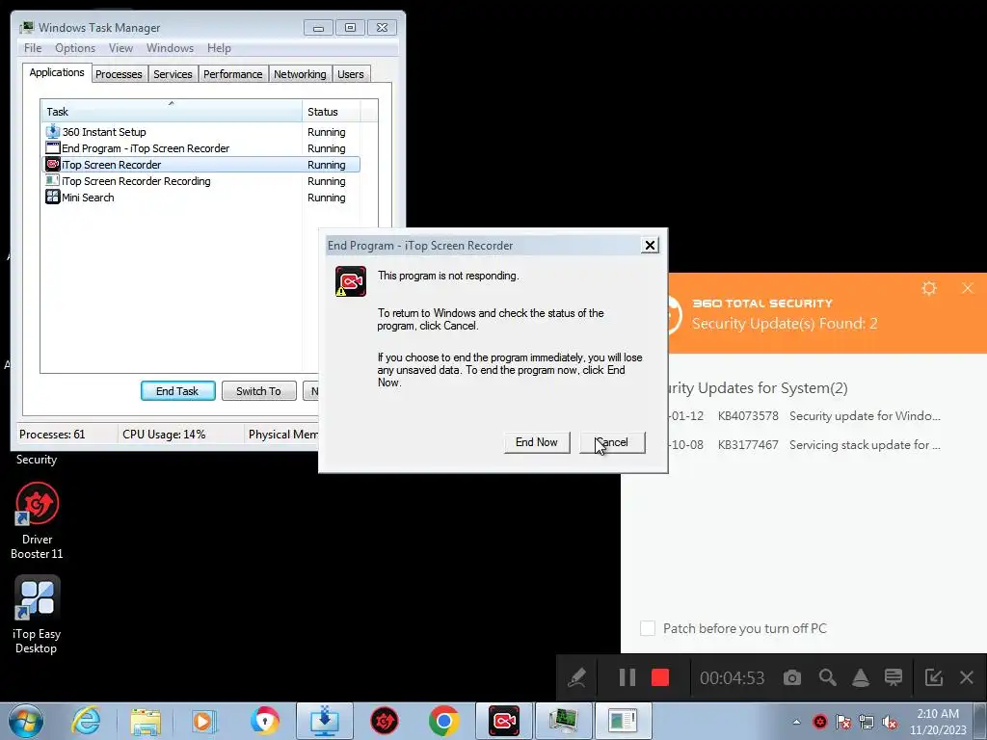987x740 pixels.
Task: Open the Windows menu in Task Manager
Action: click(170, 48)
